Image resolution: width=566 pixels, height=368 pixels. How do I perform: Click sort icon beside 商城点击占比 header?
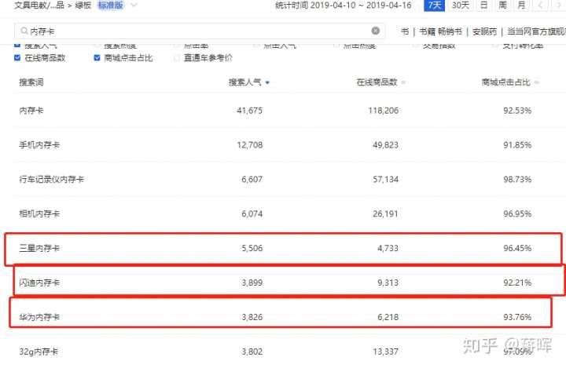536,82
